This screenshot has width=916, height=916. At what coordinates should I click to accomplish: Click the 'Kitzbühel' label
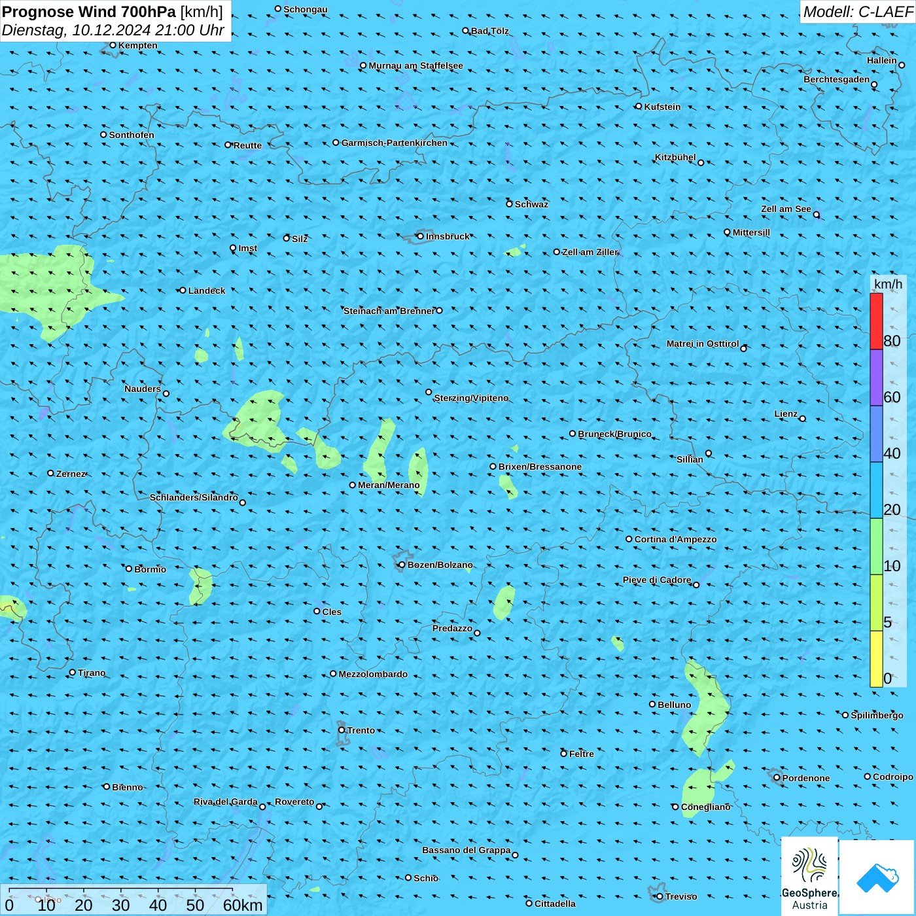click(x=675, y=157)
